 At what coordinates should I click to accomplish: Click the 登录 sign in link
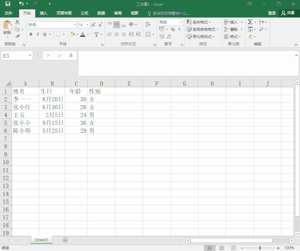pos(272,13)
